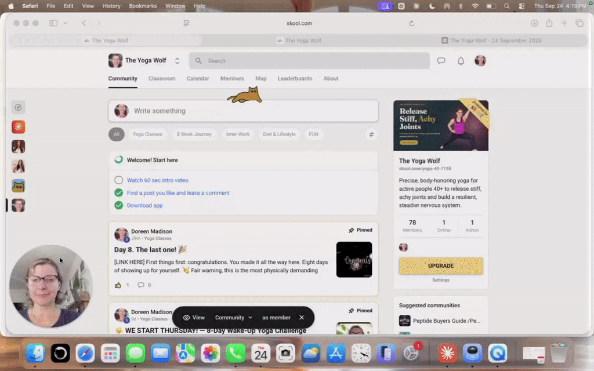Go back in Safari history
594x371 pixels.
click(x=84, y=23)
